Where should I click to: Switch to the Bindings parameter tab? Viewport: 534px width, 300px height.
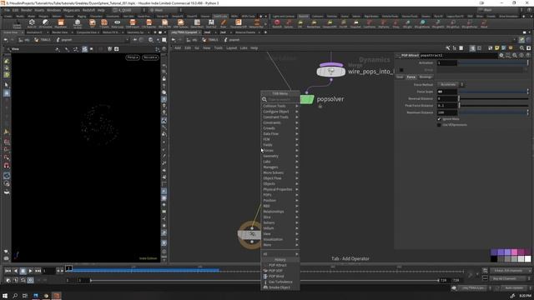coord(426,77)
